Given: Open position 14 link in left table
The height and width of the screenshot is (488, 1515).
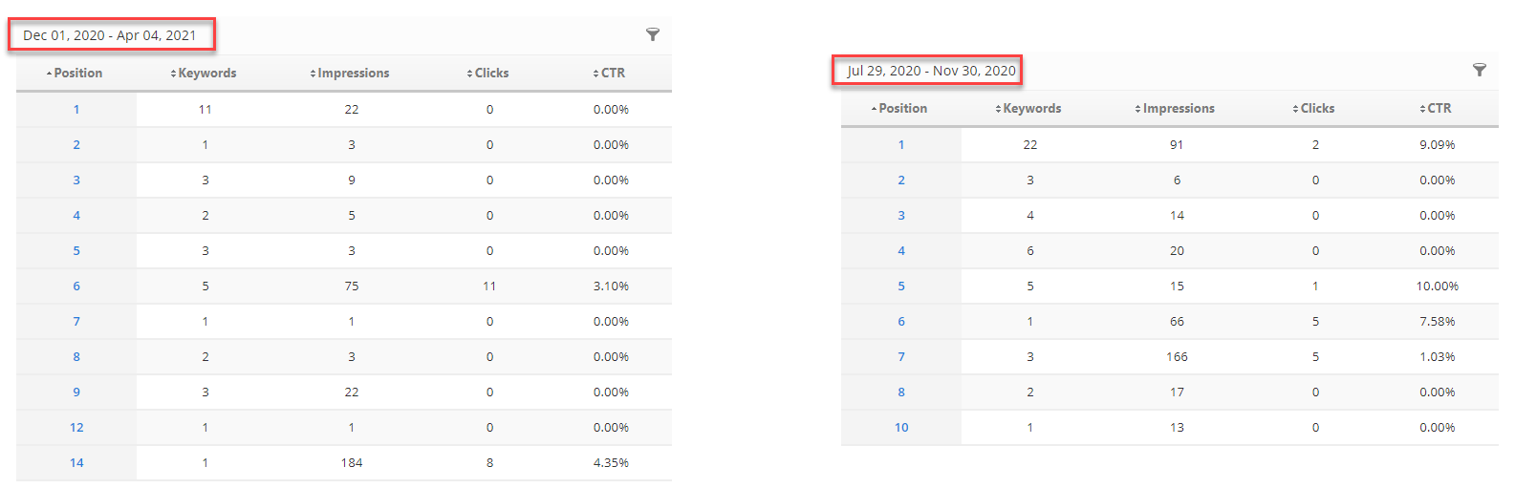Looking at the screenshot, I should coord(76,463).
